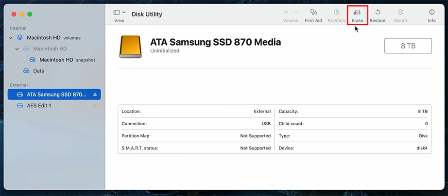The height and width of the screenshot is (196, 448).
Task: Click the Partition Map Not Supported value
Action: [255, 136]
